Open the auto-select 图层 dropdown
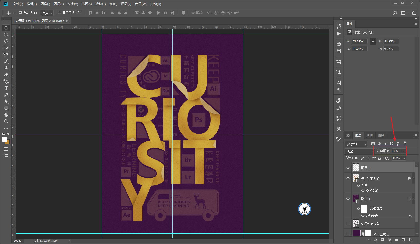Viewport: 420px width, 244px height. tap(47, 13)
